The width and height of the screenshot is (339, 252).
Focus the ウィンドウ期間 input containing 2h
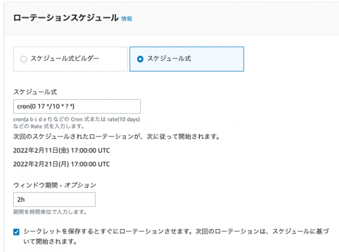[x=54, y=200]
